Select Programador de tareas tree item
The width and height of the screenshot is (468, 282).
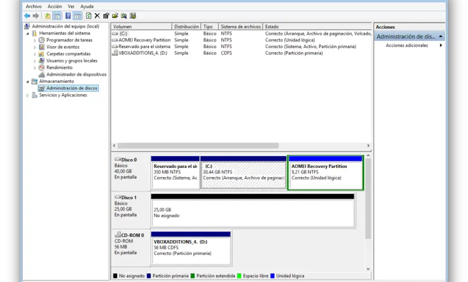pos(69,40)
